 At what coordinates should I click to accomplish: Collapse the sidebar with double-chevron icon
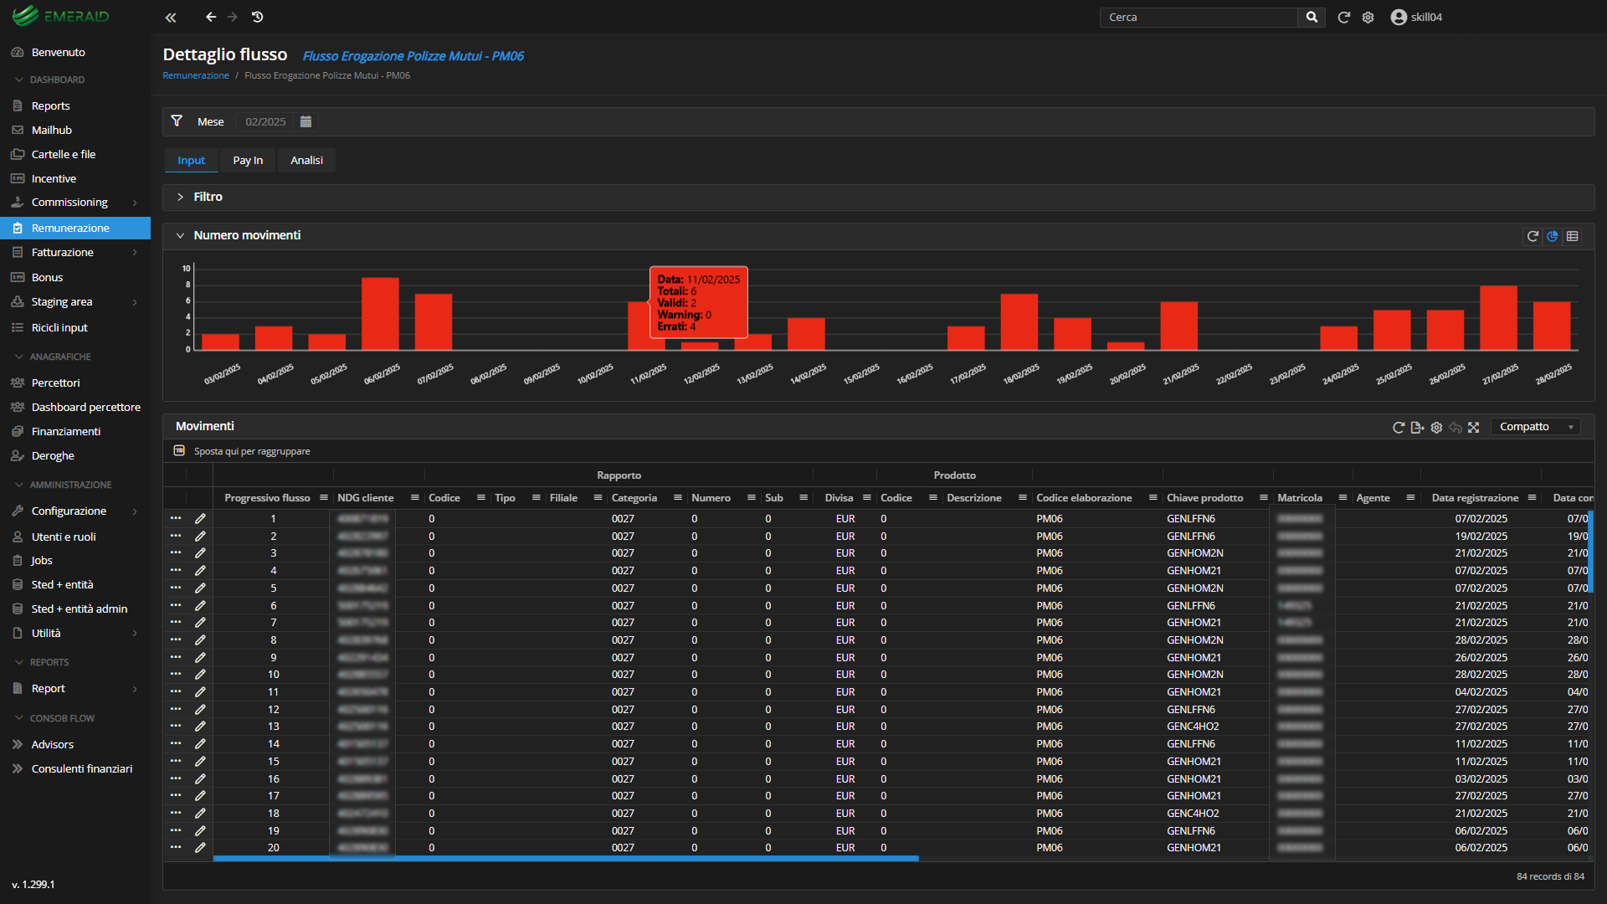coord(171,17)
